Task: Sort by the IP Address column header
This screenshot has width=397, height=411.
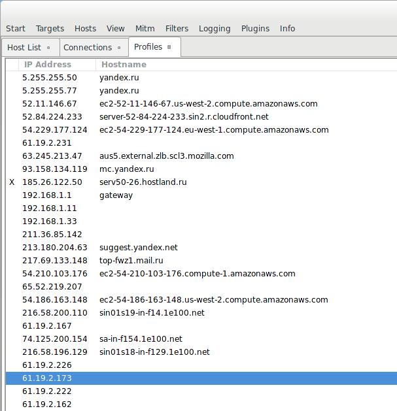Action: click(48, 65)
